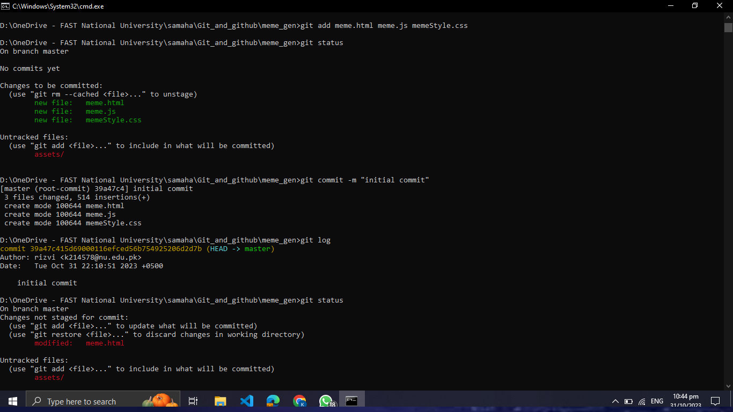This screenshot has height=412, width=733.
Task: Open the Start menu
Action: (12, 401)
